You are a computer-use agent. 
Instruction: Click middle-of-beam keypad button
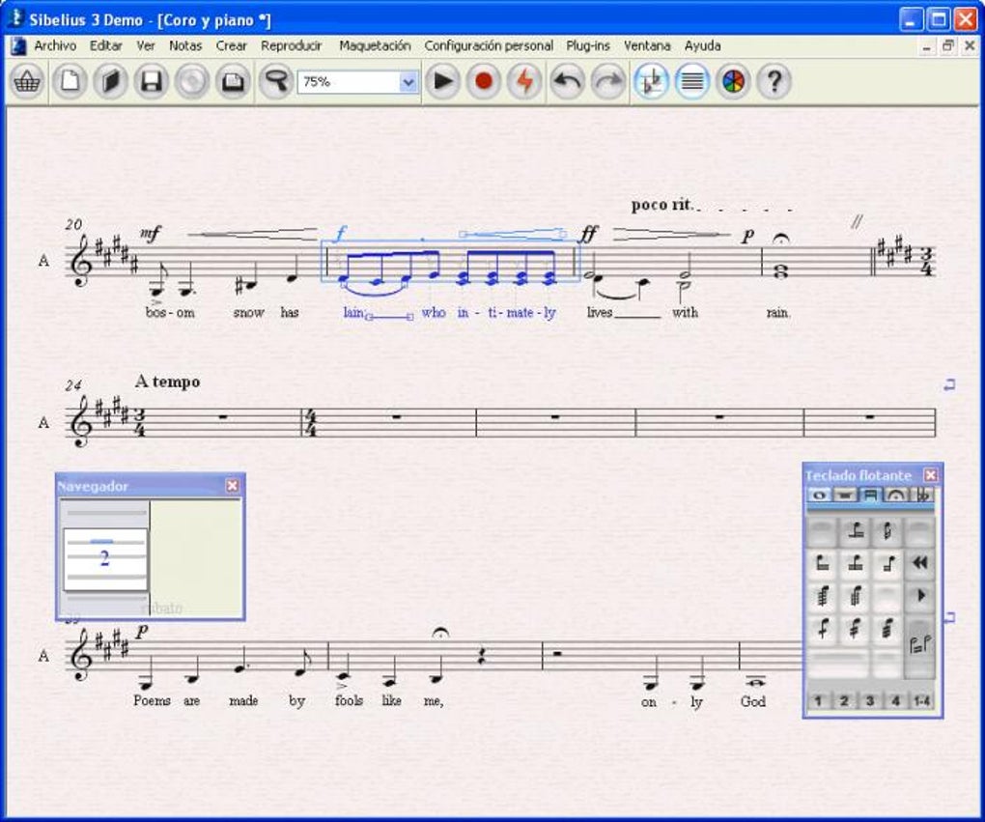pos(855,563)
